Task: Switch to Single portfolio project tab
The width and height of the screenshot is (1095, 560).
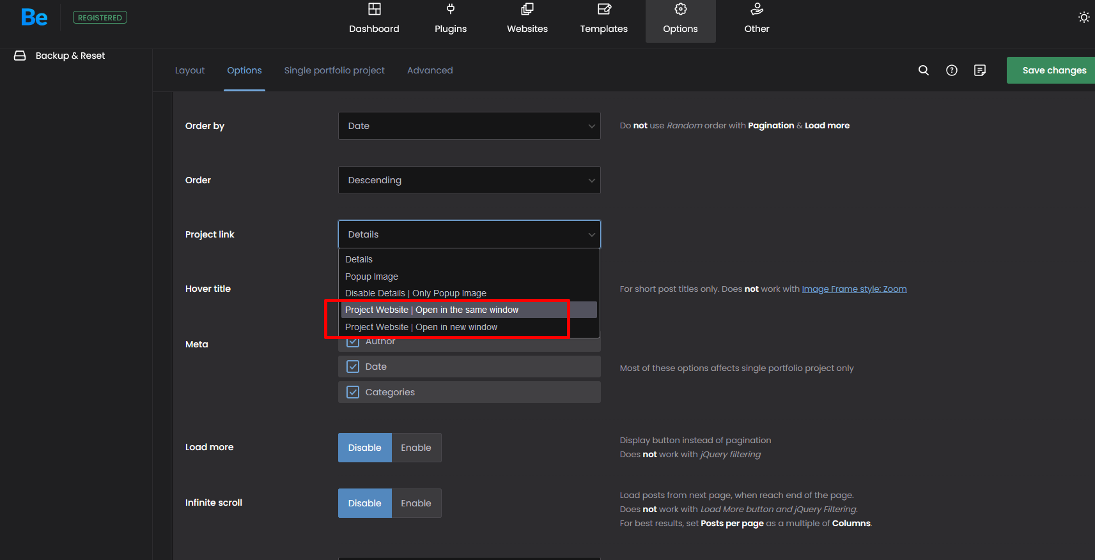Action: (x=334, y=70)
